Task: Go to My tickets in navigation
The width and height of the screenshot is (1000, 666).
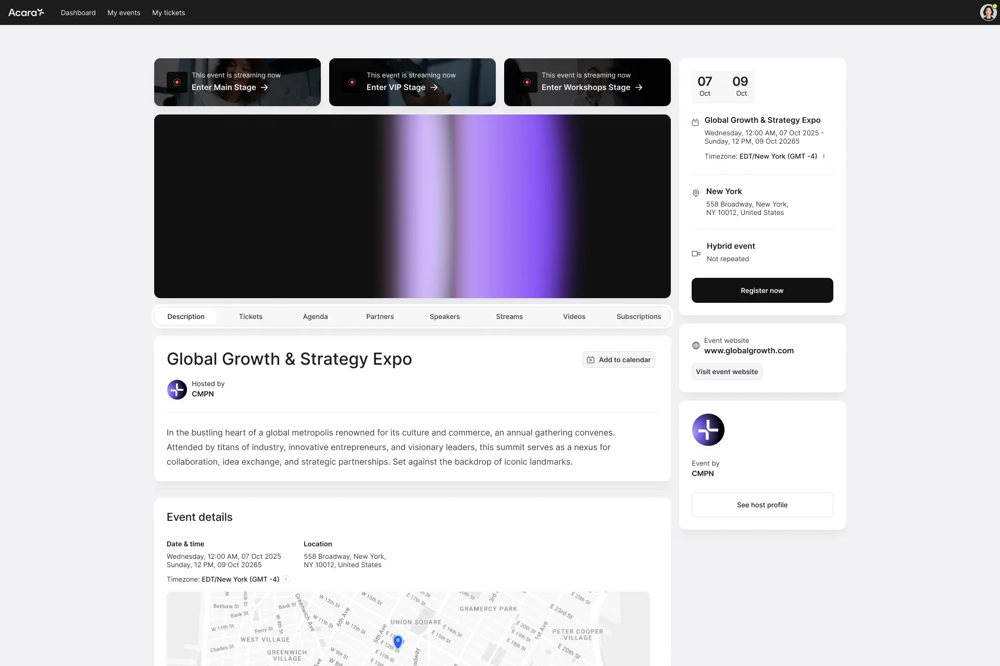Action: pyautogui.click(x=168, y=12)
